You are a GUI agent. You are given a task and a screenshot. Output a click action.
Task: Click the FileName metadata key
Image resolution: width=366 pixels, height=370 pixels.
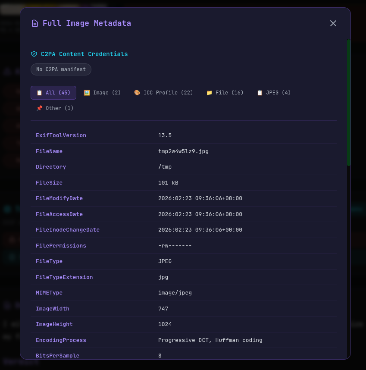click(49, 151)
